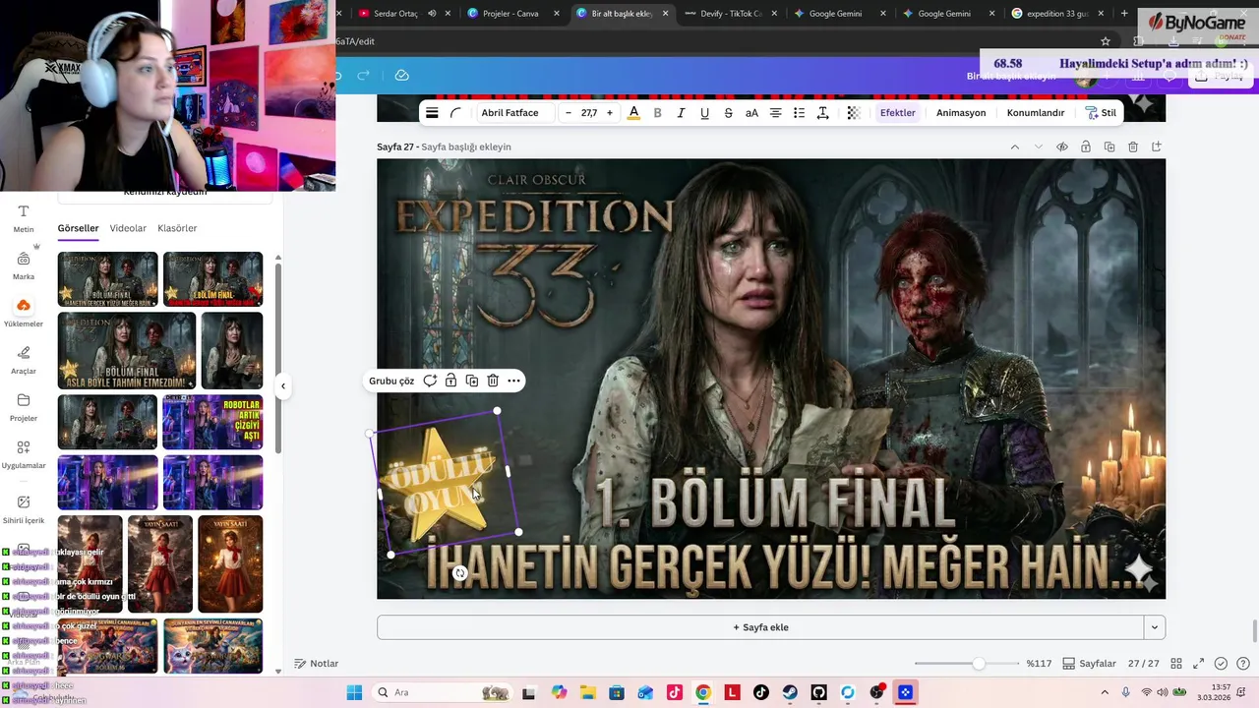Switch to the Klasörler tab
This screenshot has height=708, width=1259.
(x=177, y=228)
